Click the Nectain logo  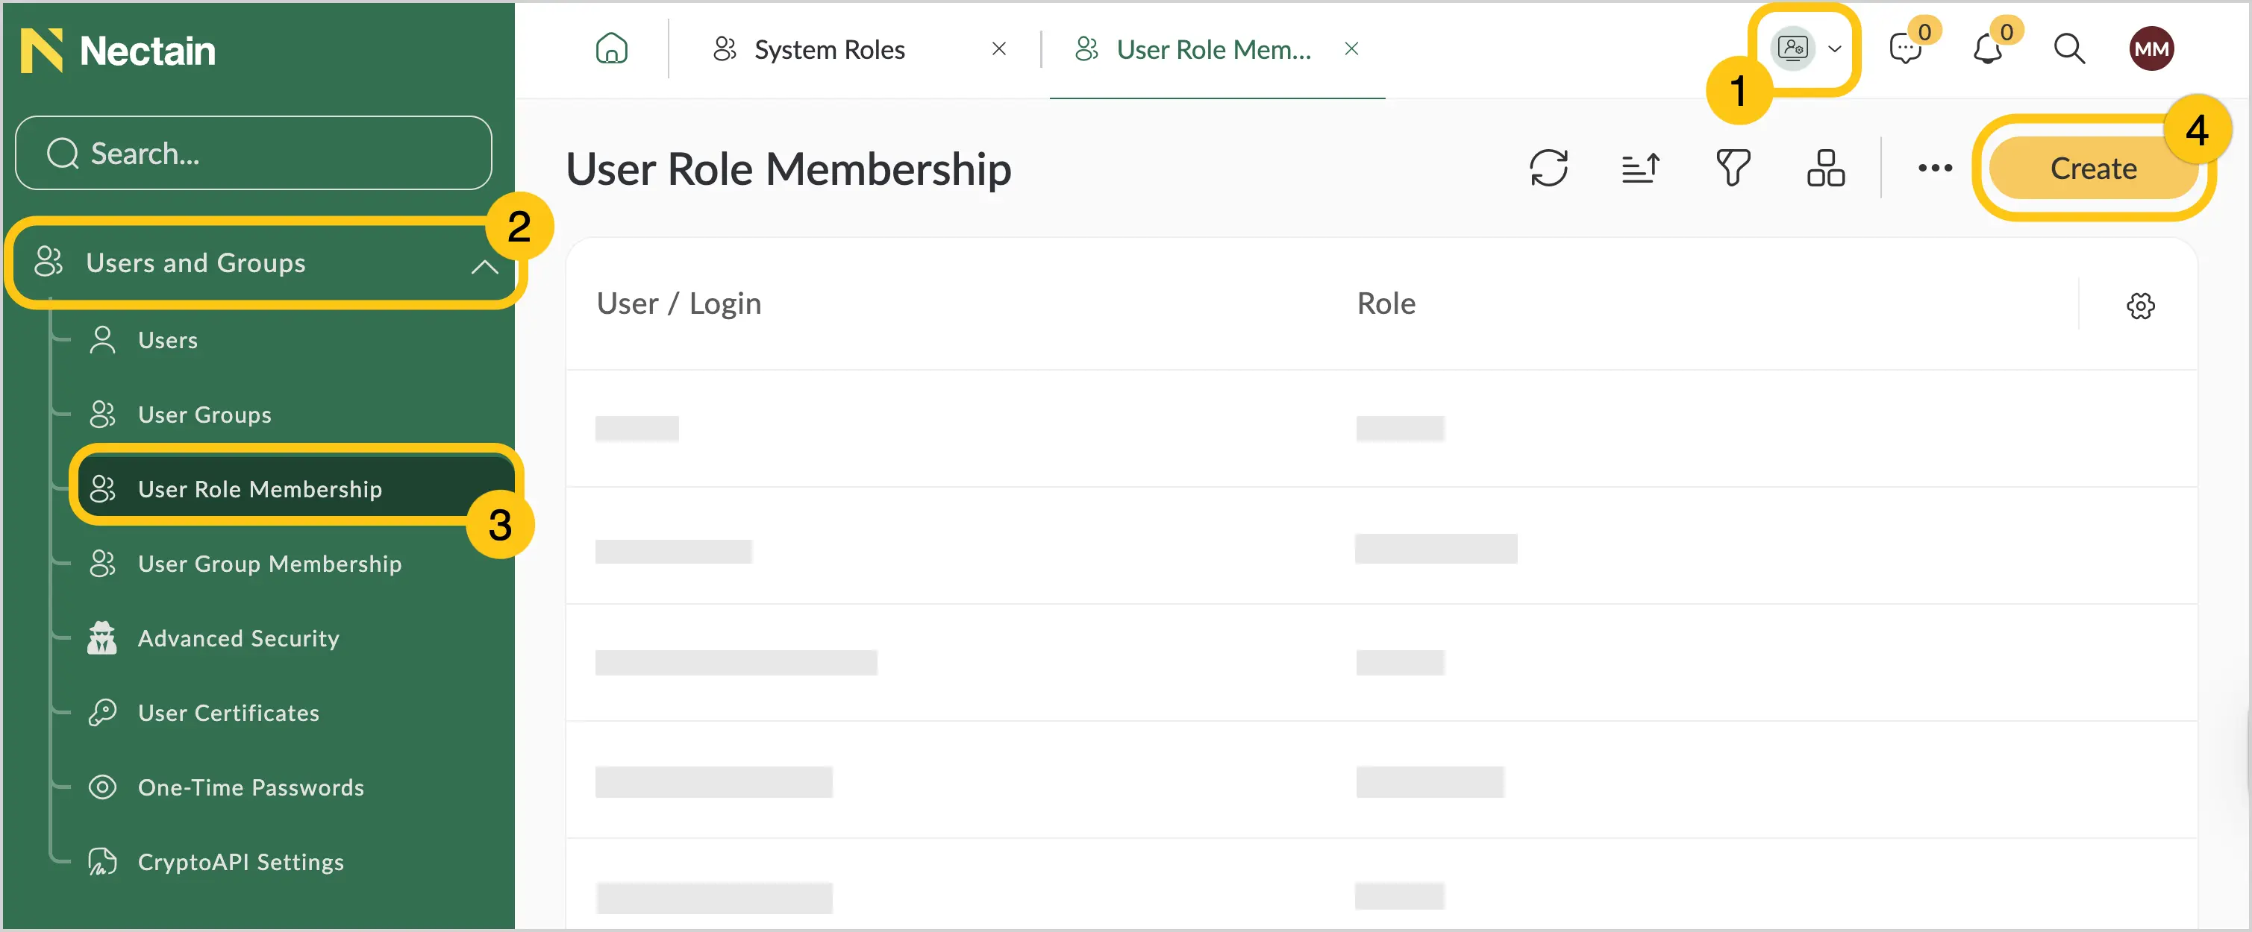pos(117,51)
